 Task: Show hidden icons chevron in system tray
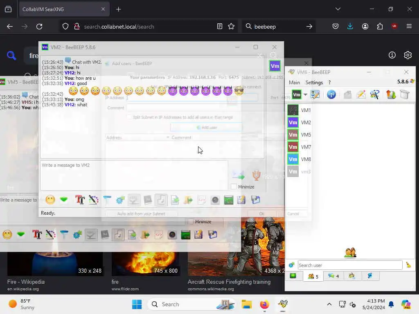click(329, 304)
